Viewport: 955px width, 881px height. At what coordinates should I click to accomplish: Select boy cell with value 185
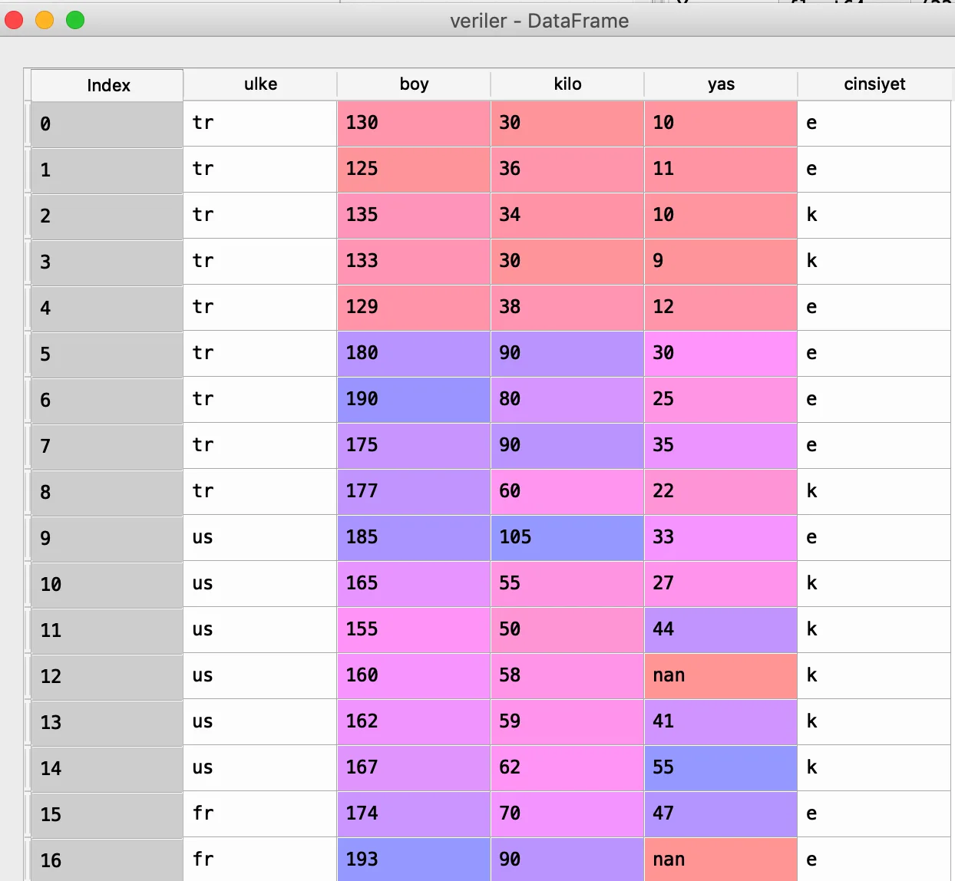[x=414, y=538]
